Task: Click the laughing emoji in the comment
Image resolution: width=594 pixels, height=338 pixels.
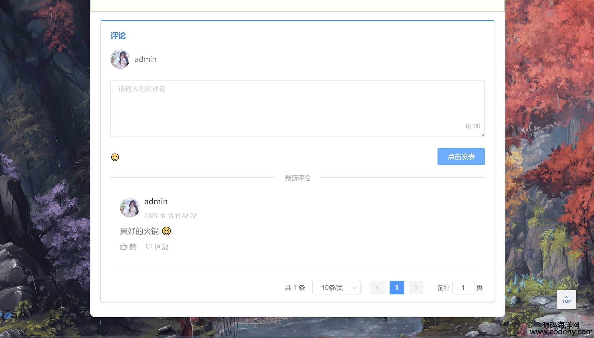Action: [x=166, y=231]
